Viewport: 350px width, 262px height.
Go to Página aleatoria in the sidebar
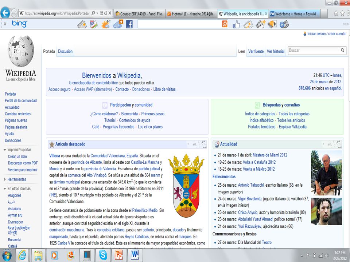coord(16,127)
